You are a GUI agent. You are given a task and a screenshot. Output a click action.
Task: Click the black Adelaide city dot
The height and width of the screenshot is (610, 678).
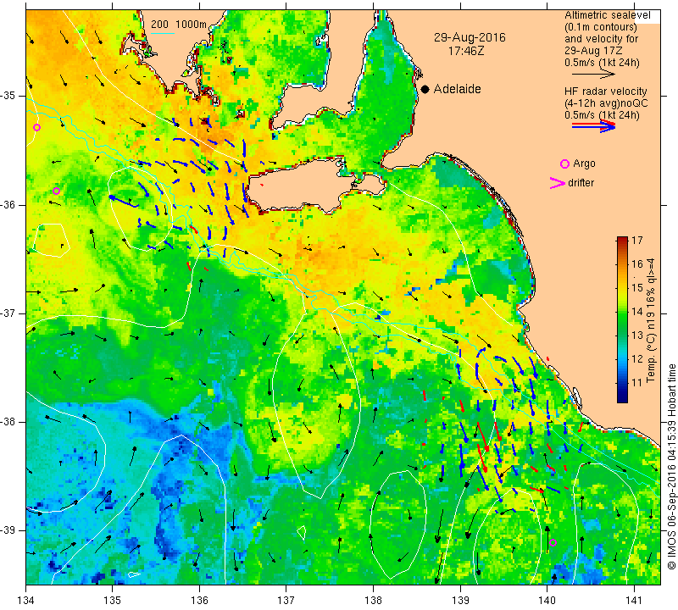(x=425, y=89)
